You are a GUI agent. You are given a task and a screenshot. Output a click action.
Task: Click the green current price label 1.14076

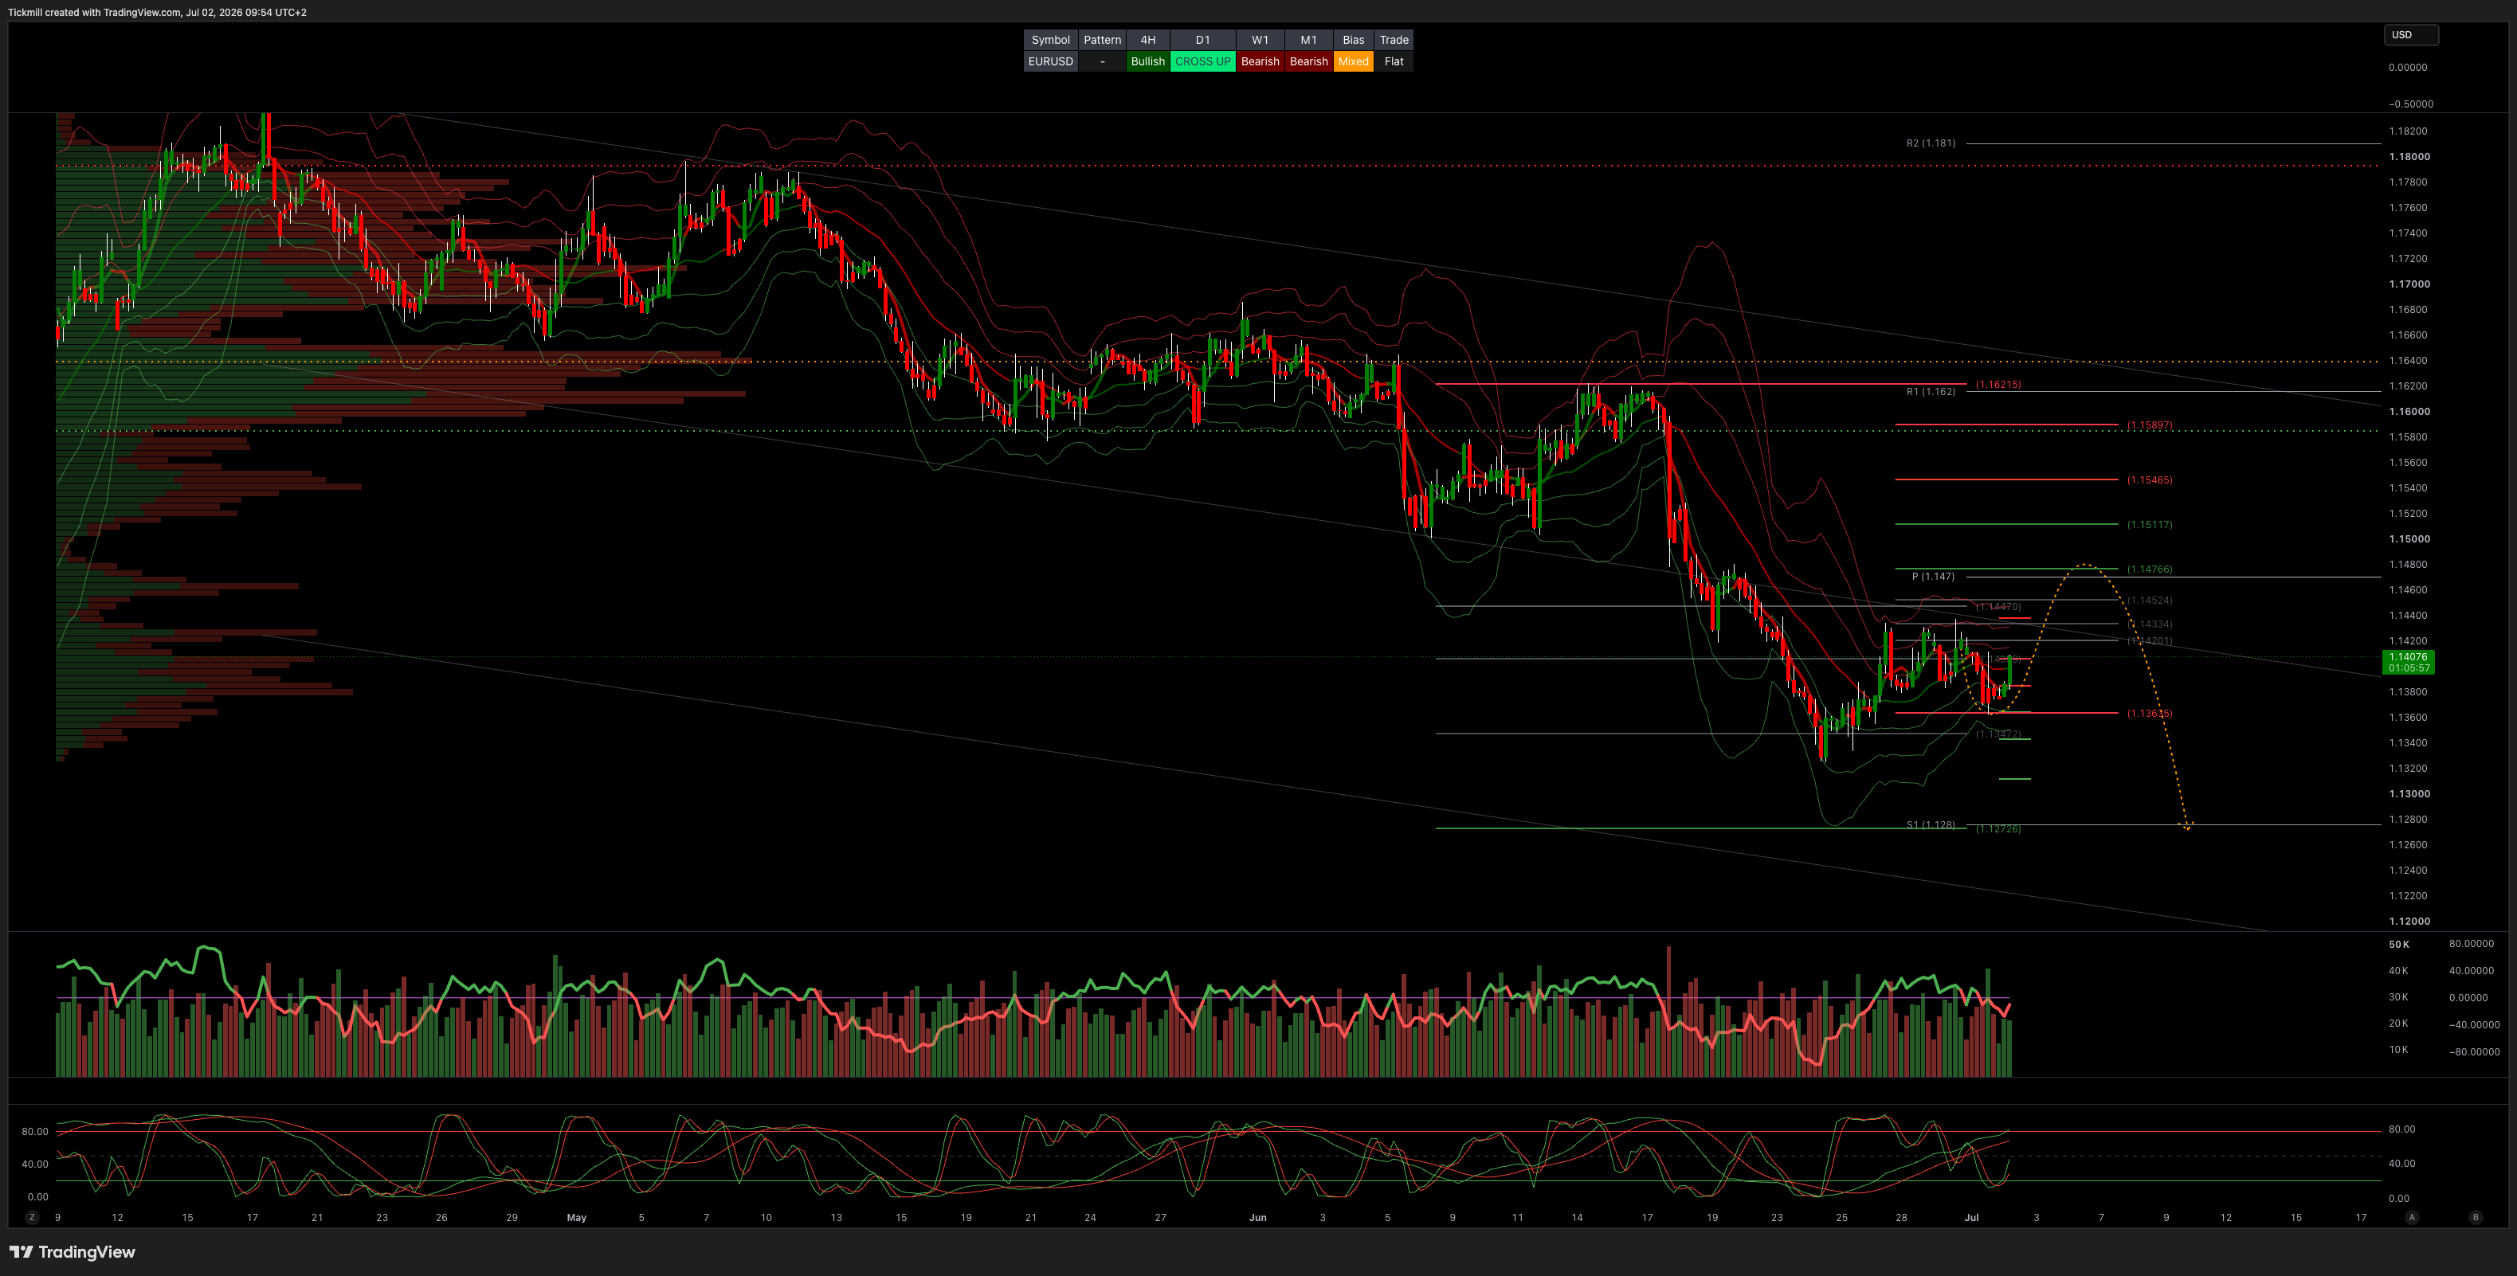pos(2409,663)
